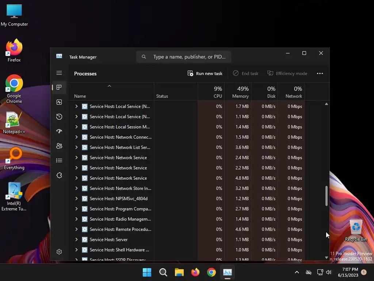Expand Service Host: Radio Managem... row
The height and width of the screenshot is (281, 374).
(x=76, y=219)
